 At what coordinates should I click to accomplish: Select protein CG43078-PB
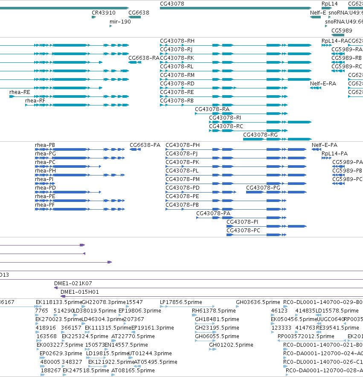click(182, 205)
